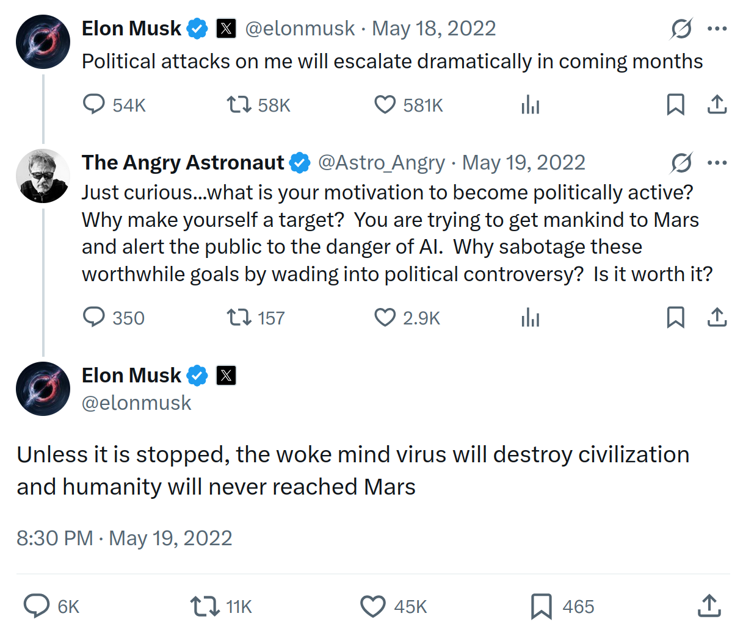View analytics of the first Elon tweet
743x630 pixels.
click(x=531, y=105)
